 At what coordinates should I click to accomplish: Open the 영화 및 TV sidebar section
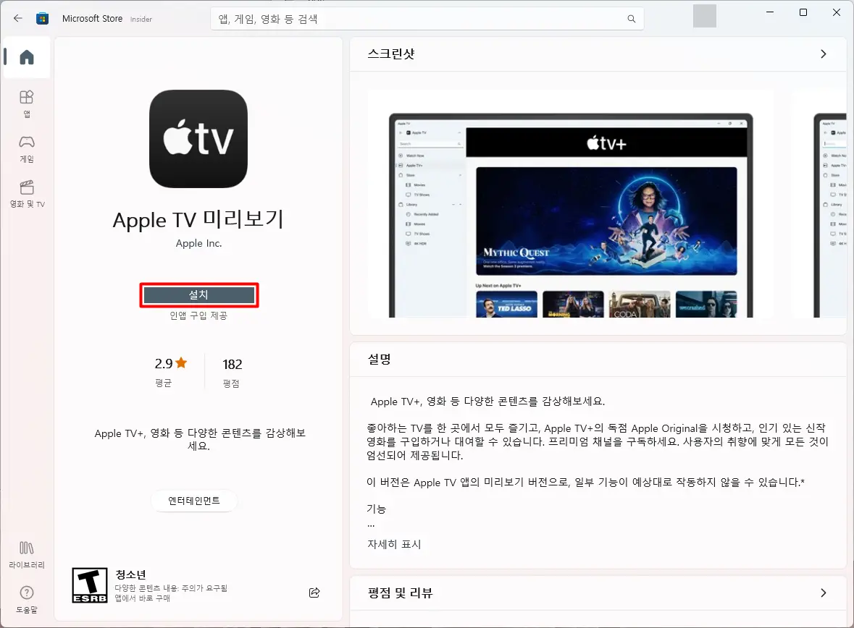(27, 195)
